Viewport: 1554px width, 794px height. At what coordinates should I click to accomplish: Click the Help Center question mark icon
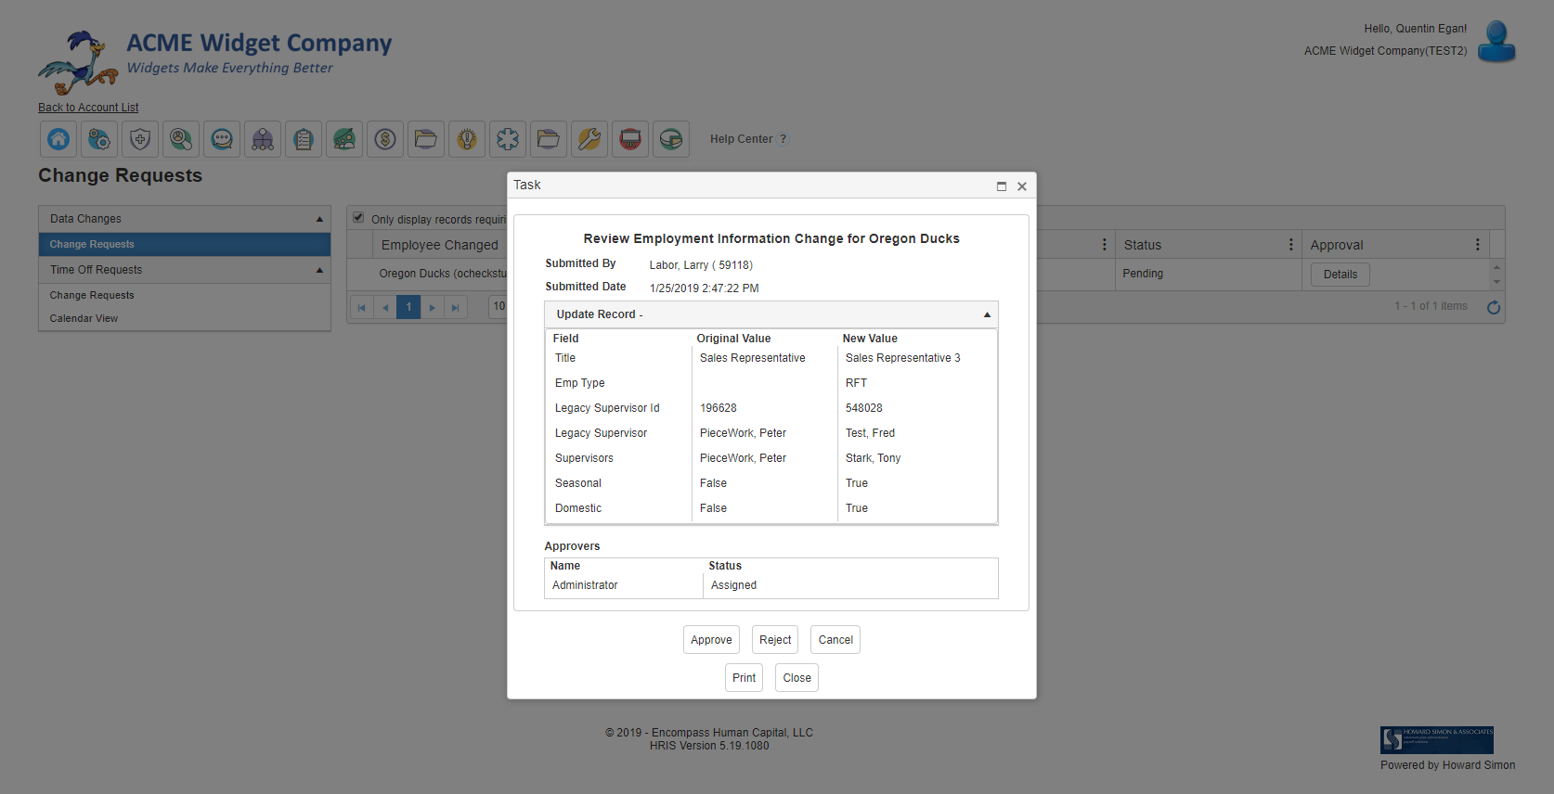click(x=783, y=139)
